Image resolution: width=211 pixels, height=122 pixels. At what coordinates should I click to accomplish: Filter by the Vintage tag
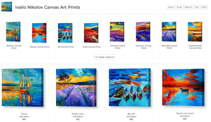click(x=179, y=7)
